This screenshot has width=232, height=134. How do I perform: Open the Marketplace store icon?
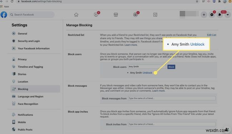point(116,15)
